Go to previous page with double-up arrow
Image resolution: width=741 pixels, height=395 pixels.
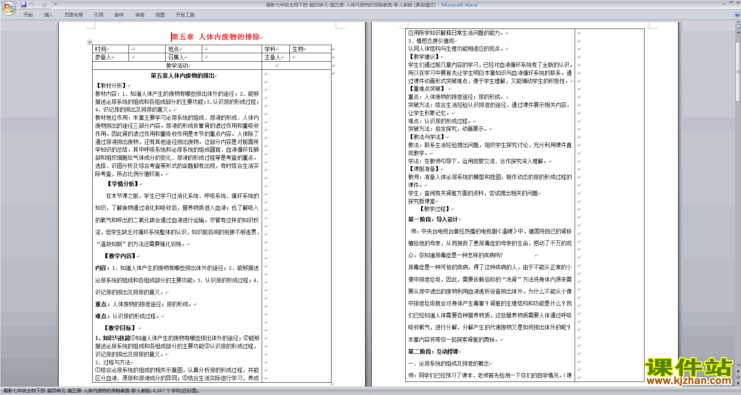(738, 371)
